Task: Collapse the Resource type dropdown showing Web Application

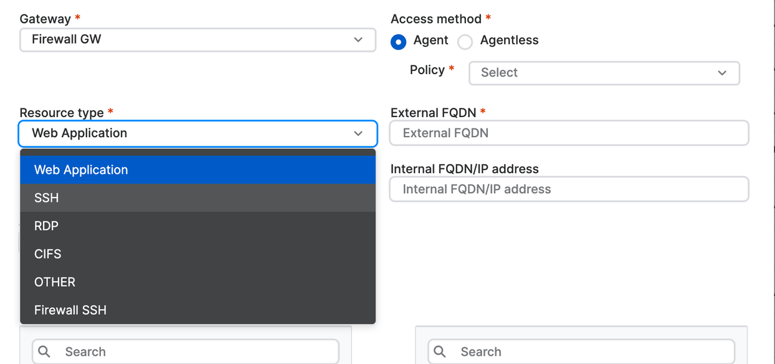Action: [x=187, y=133]
